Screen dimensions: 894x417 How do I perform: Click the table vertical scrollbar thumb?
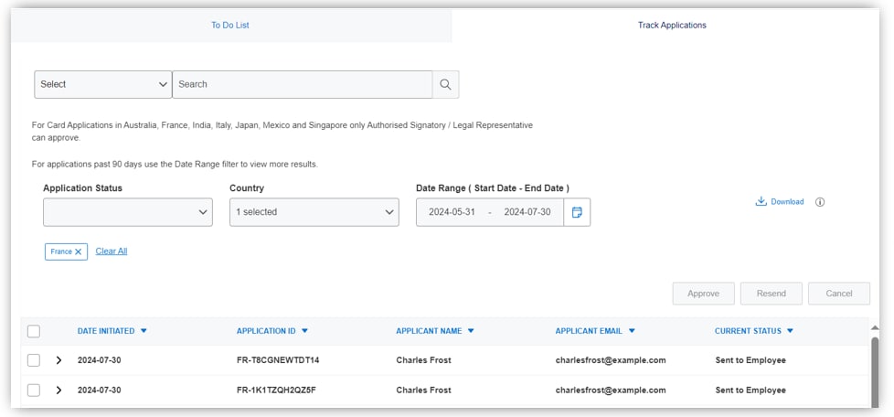pyautogui.click(x=875, y=371)
